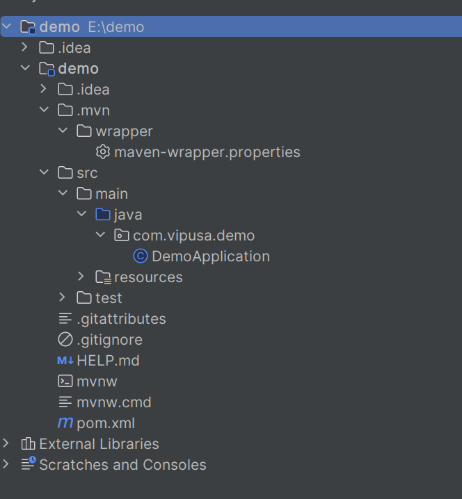Viewport: 462px width, 499px height.
Task: Click the gear icon of maven-wrapper.properties
Action: (x=103, y=152)
